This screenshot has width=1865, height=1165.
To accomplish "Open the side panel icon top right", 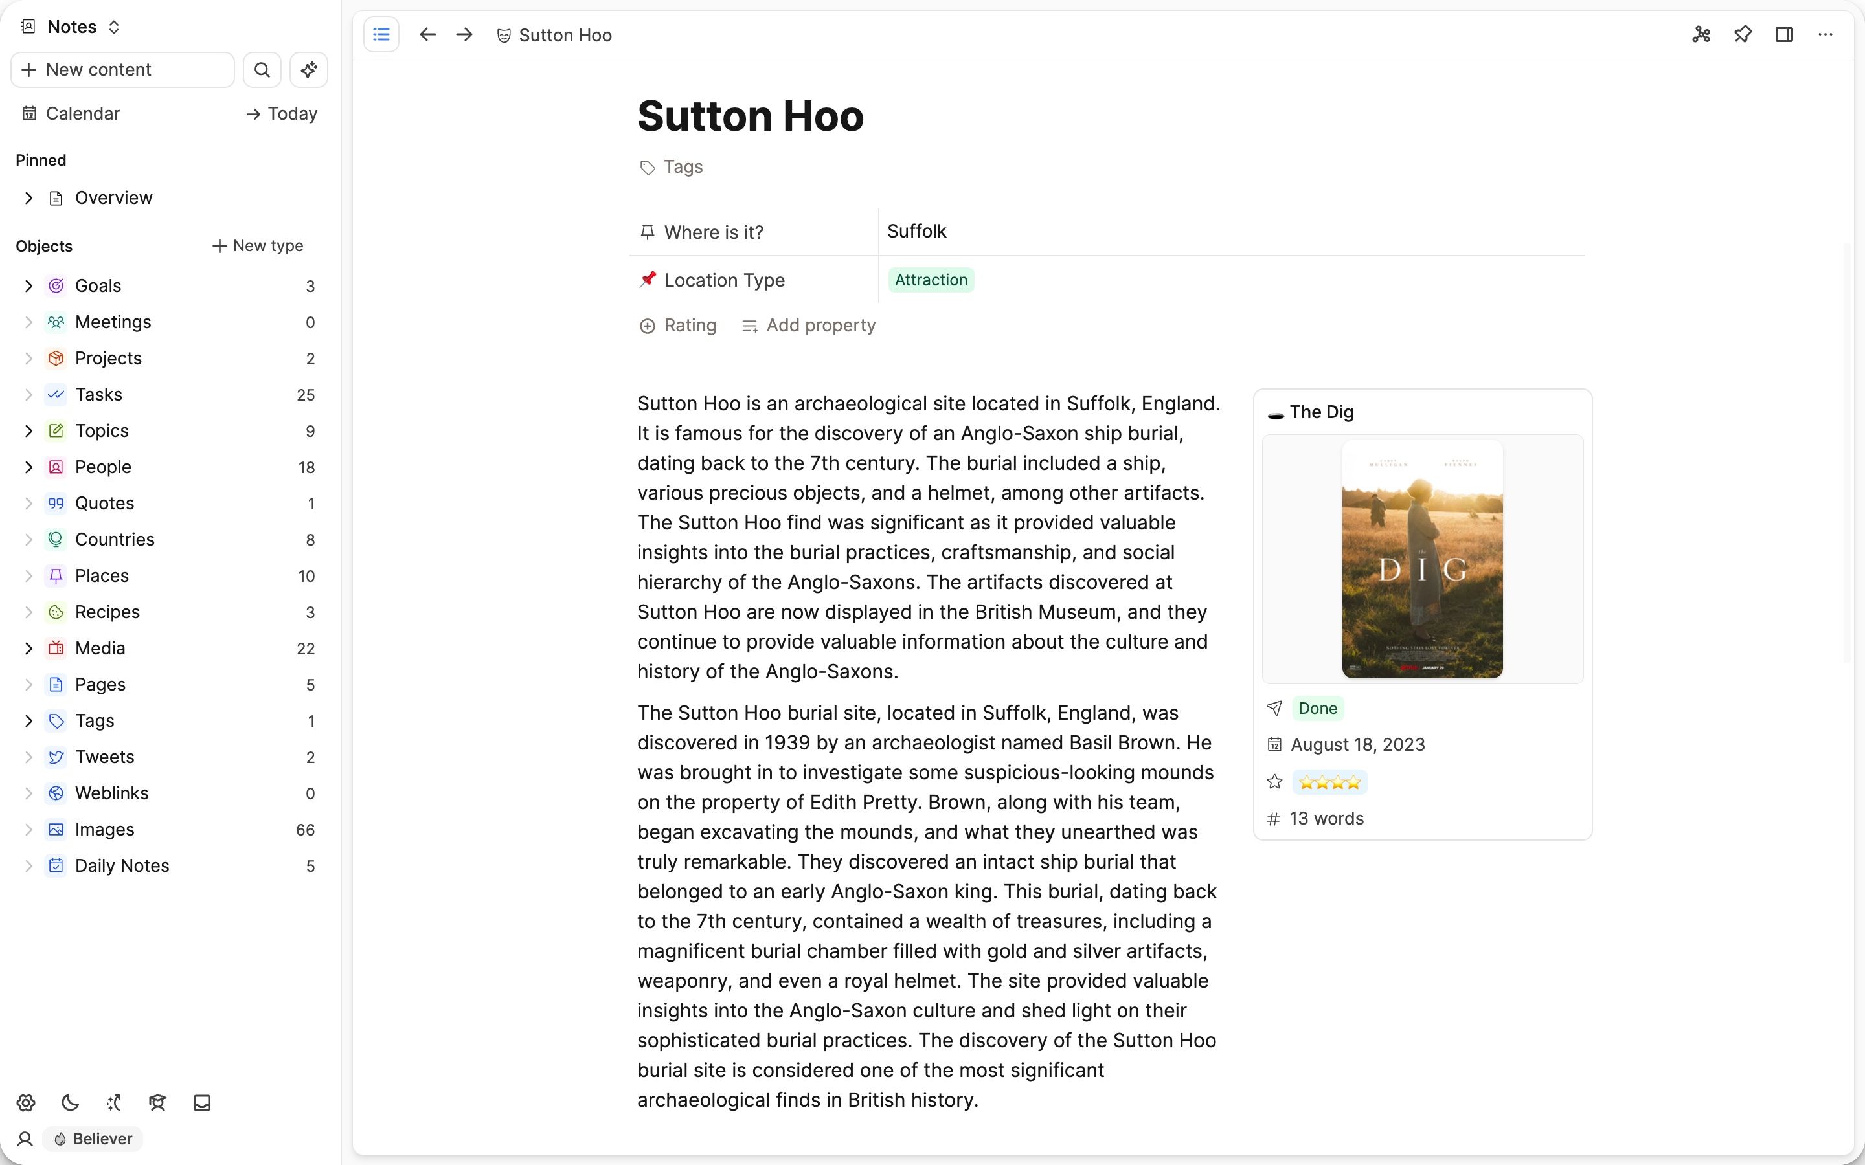I will (x=1784, y=35).
